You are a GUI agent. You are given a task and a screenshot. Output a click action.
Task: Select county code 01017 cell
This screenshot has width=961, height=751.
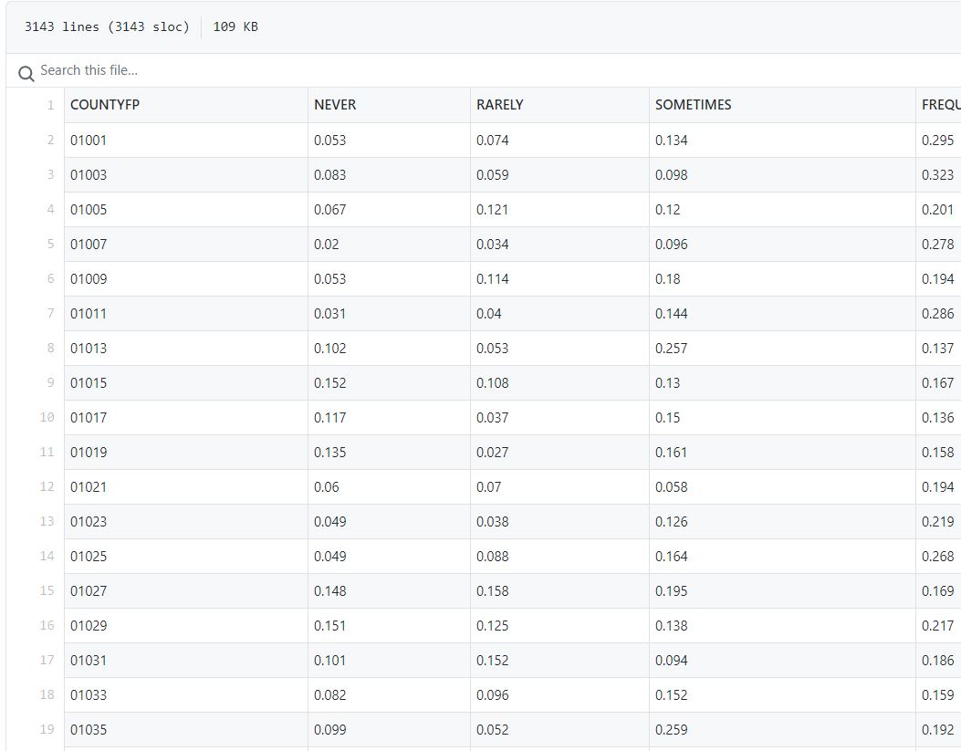point(185,418)
